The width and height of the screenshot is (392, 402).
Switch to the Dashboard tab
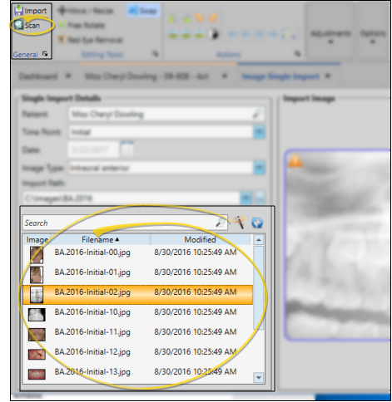(x=38, y=76)
